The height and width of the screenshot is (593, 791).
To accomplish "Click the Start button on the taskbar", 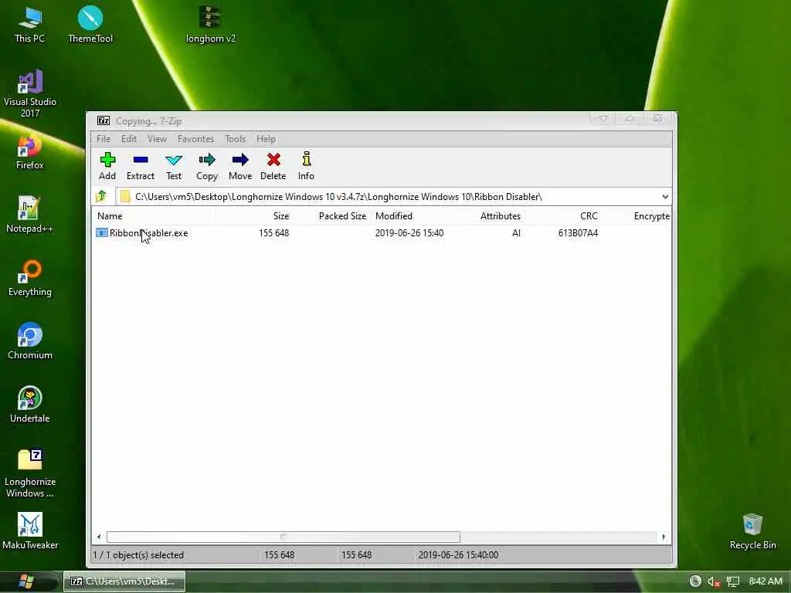I will [x=26, y=581].
